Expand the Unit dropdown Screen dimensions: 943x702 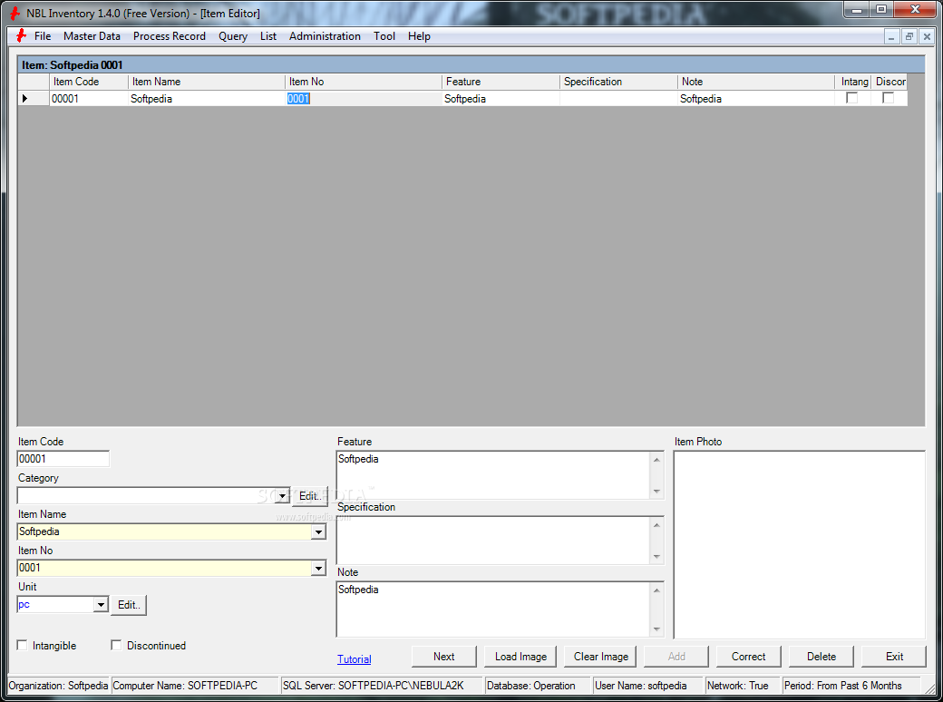(101, 605)
